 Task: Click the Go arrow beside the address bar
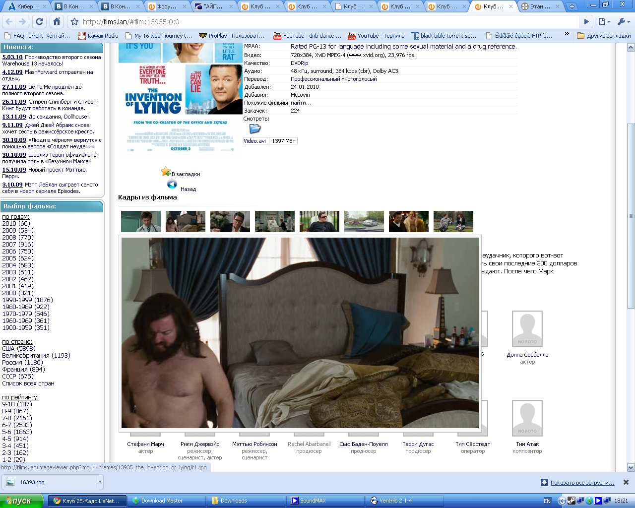586,22
